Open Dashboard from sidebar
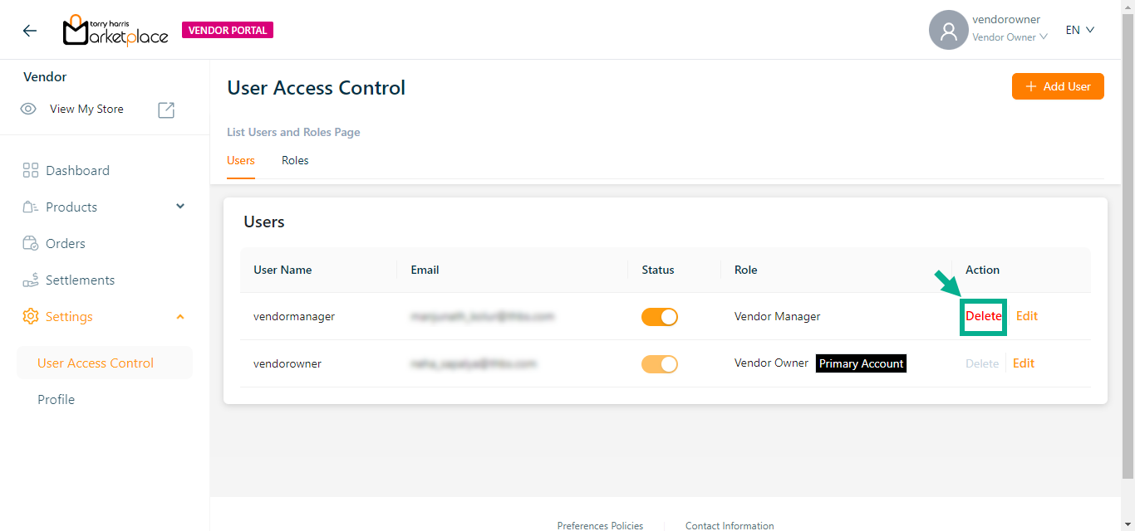 point(77,171)
